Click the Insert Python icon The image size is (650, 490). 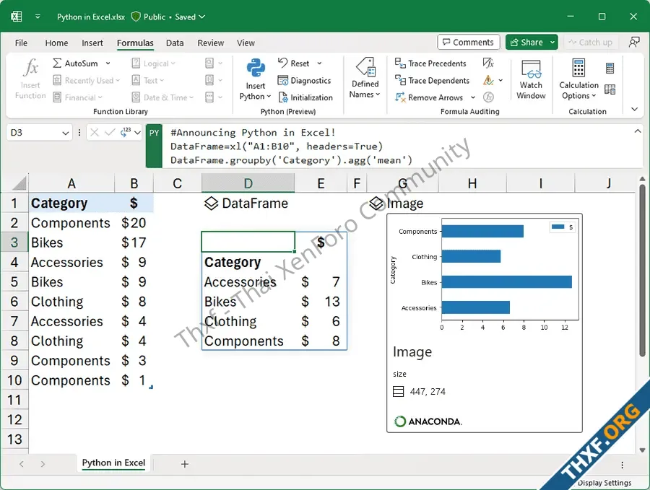256,68
